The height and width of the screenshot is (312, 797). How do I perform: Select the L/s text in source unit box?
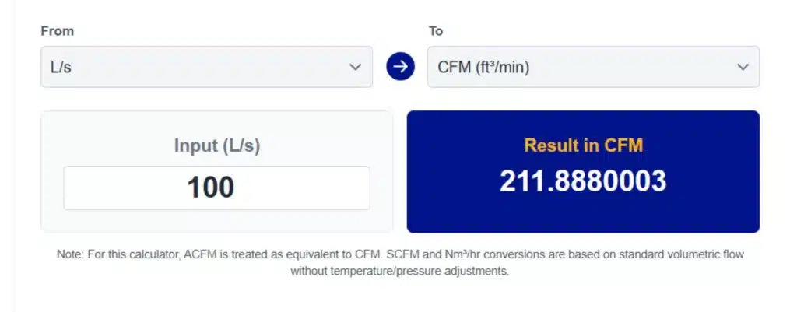61,68
